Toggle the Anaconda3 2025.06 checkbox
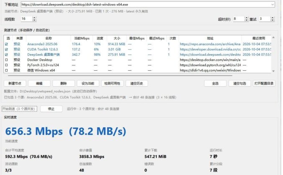 click(x=7, y=44)
